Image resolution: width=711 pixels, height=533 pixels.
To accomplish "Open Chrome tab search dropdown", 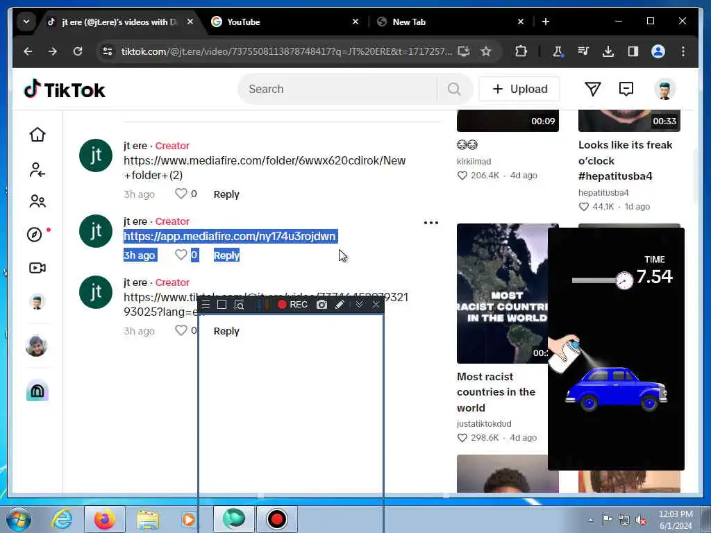I will click(26, 22).
